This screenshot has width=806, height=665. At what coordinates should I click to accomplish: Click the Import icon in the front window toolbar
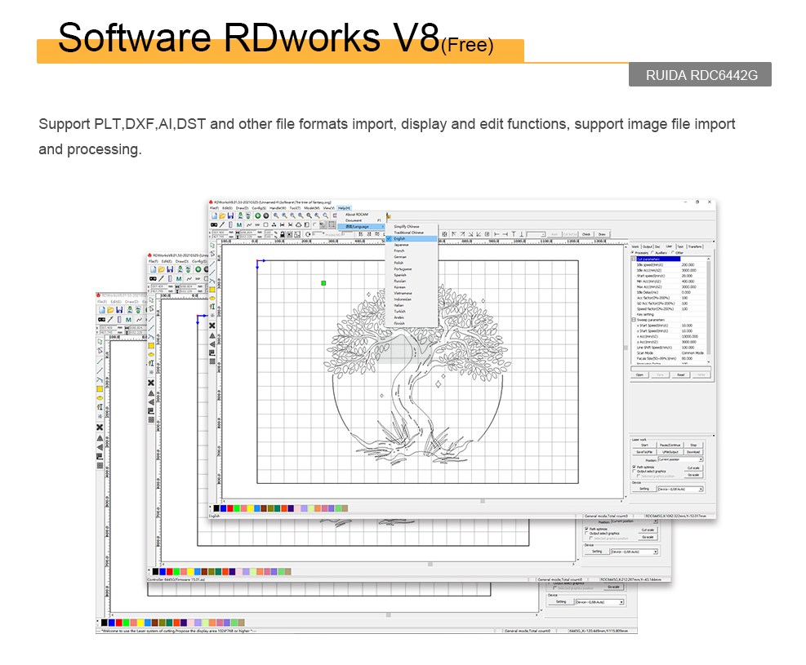click(x=241, y=215)
